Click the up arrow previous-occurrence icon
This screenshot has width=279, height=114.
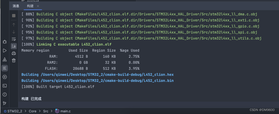click(x=14, y=25)
